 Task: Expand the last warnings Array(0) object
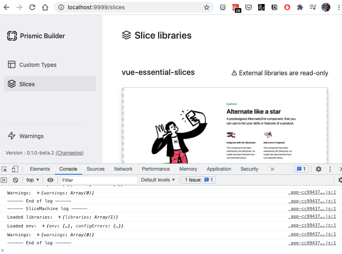point(38,235)
